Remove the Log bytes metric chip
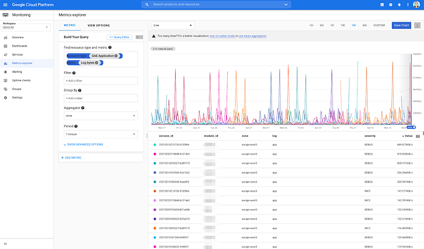 click(96, 63)
